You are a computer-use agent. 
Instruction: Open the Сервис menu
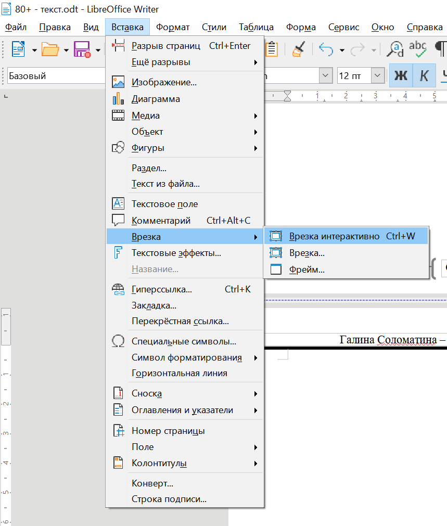coord(343,27)
